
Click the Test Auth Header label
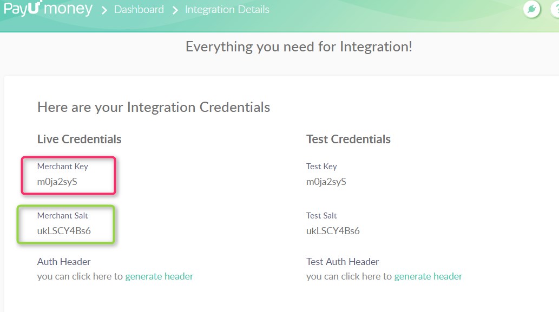pyautogui.click(x=343, y=262)
